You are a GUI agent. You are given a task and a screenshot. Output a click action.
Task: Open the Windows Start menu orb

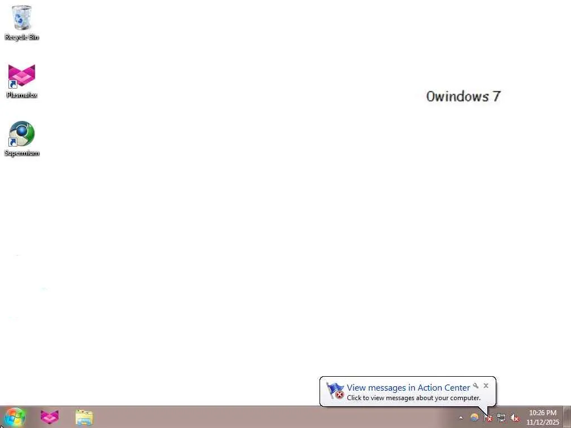[x=15, y=417]
